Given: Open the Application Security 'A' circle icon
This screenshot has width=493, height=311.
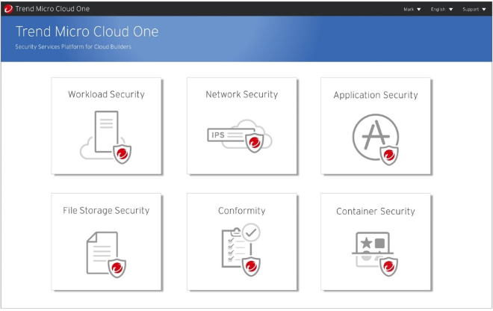Looking at the screenshot, I should coord(376,139).
